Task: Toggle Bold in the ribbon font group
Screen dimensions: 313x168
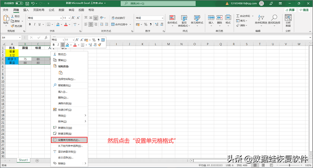Action: (x=30, y=24)
